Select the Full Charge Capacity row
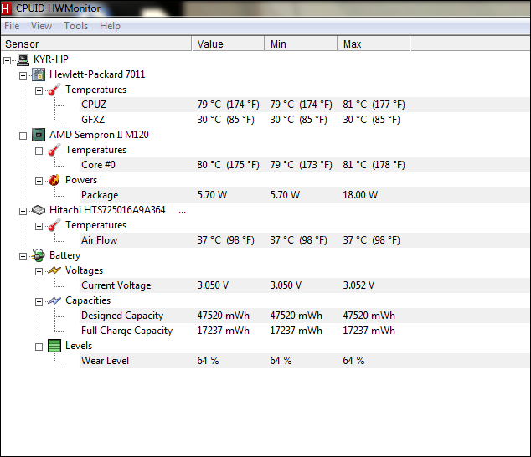 (x=304, y=331)
